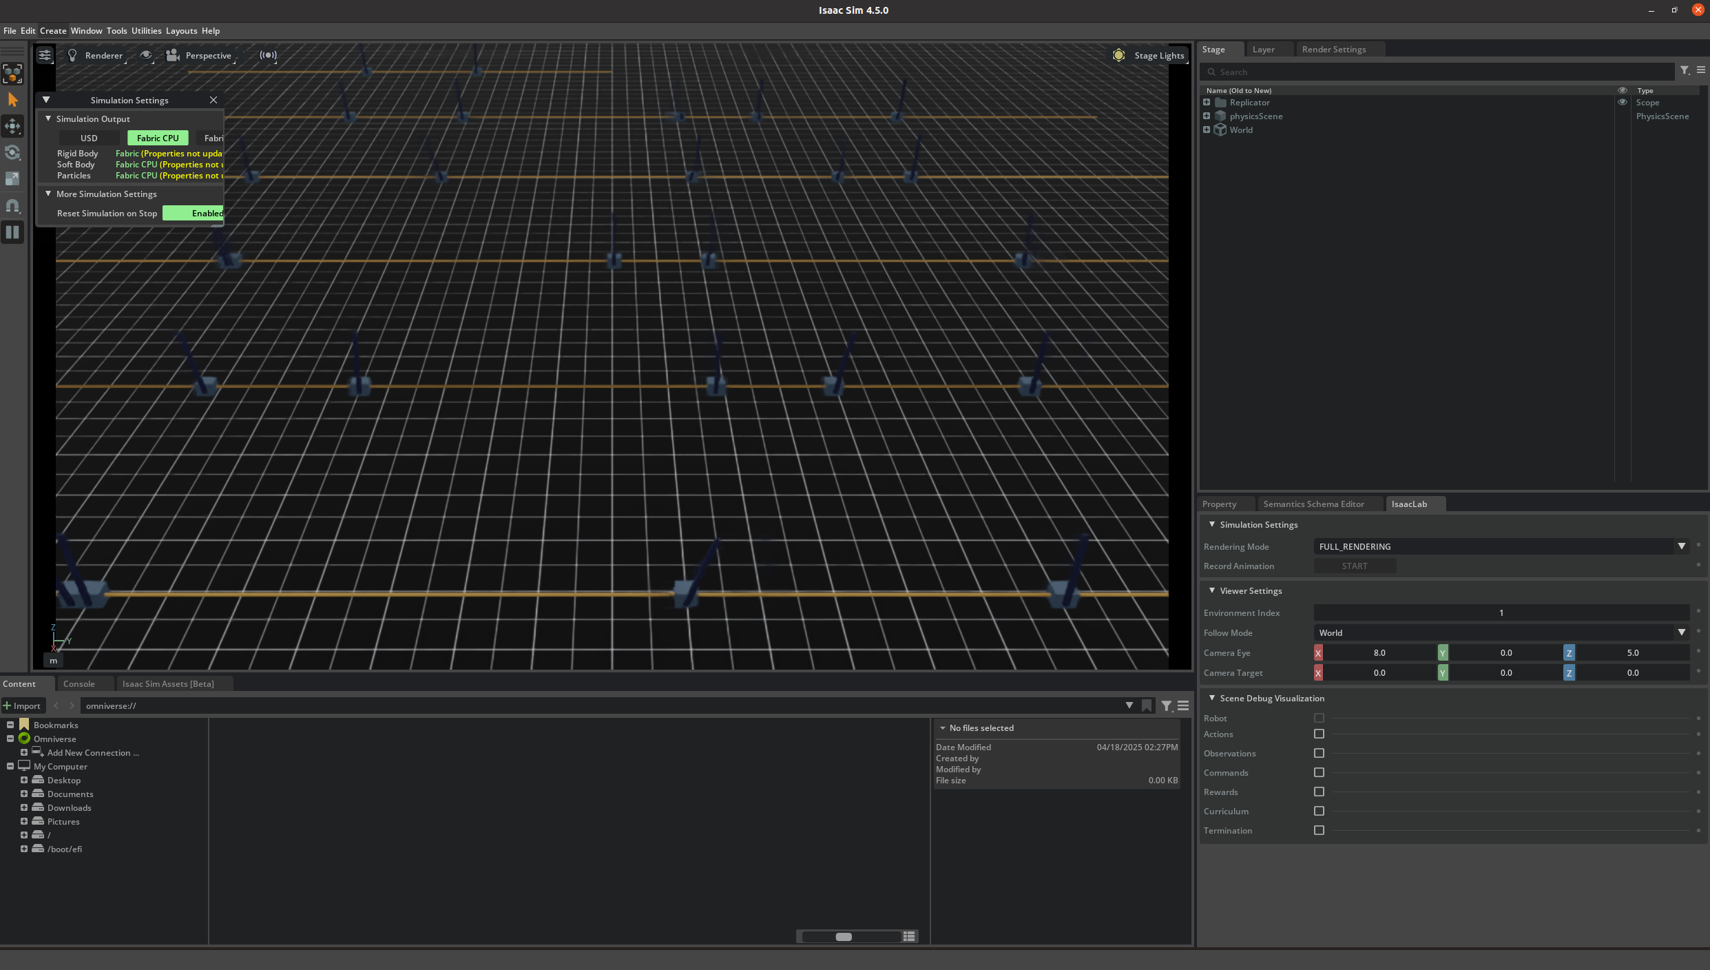Enable the Actions debug visualization checkbox
Screen dimensions: 1710x970
1319,734
